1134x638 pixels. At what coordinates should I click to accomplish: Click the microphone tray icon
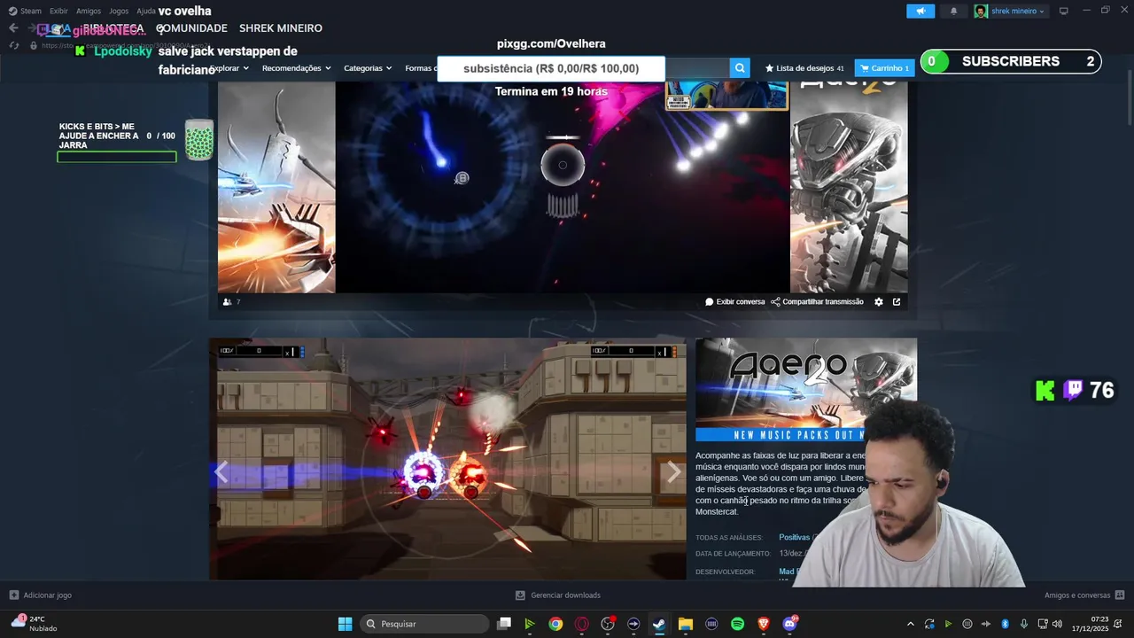tap(1024, 624)
